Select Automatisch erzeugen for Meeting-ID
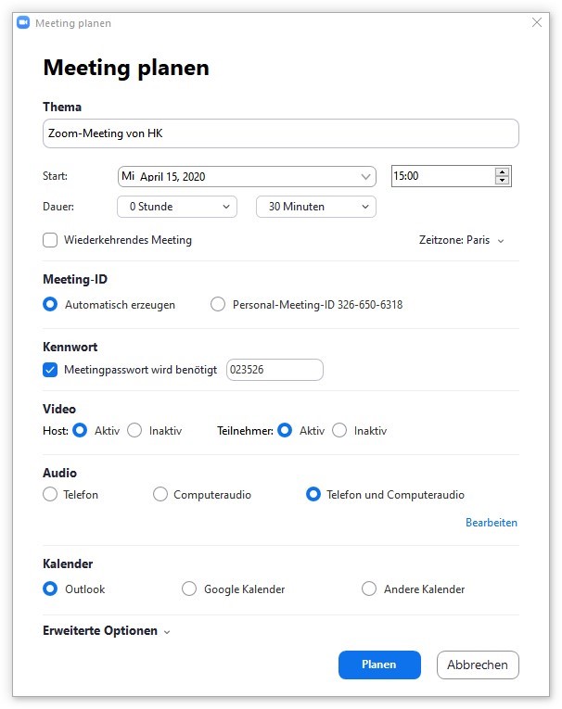Viewport: 562px width, 709px height. click(x=50, y=304)
